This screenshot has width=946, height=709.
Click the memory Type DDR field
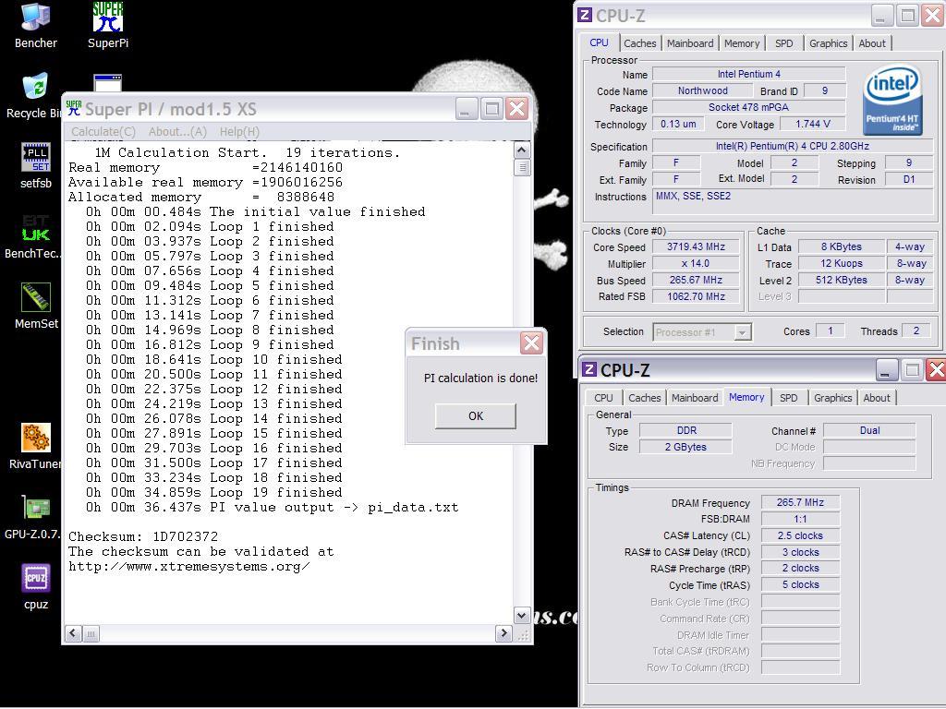pos(686,430)
